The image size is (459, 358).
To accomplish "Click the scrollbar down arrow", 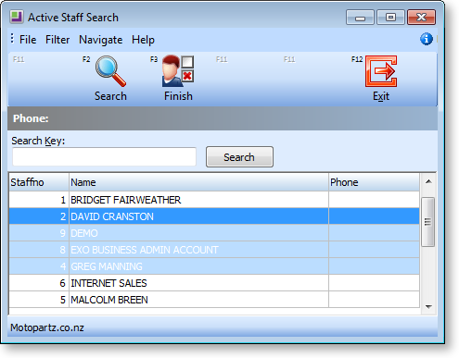I will [428, 306].
